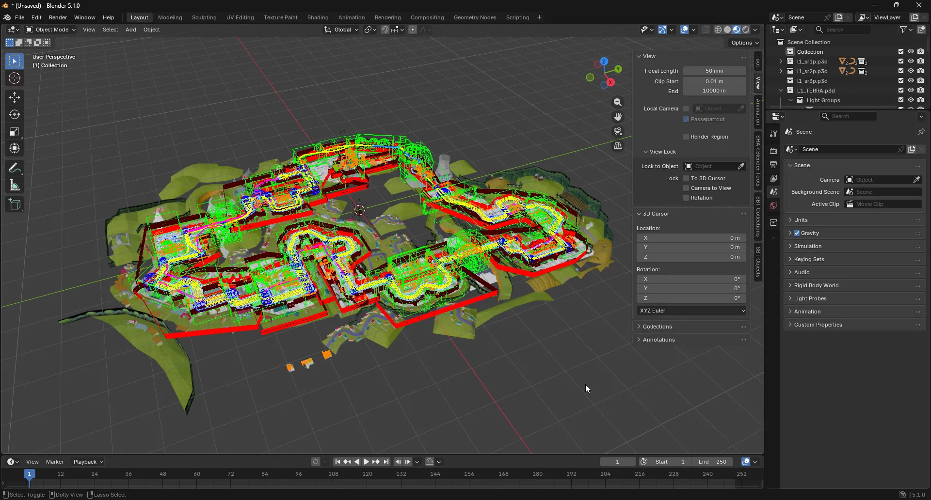Expand the l1_sr1p.p3d collection

tap(781, 62)
